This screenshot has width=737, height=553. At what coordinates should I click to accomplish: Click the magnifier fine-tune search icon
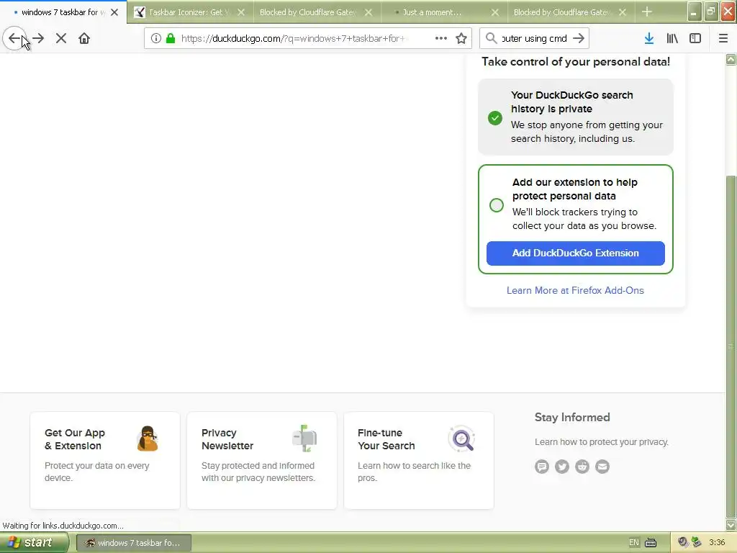461,439
